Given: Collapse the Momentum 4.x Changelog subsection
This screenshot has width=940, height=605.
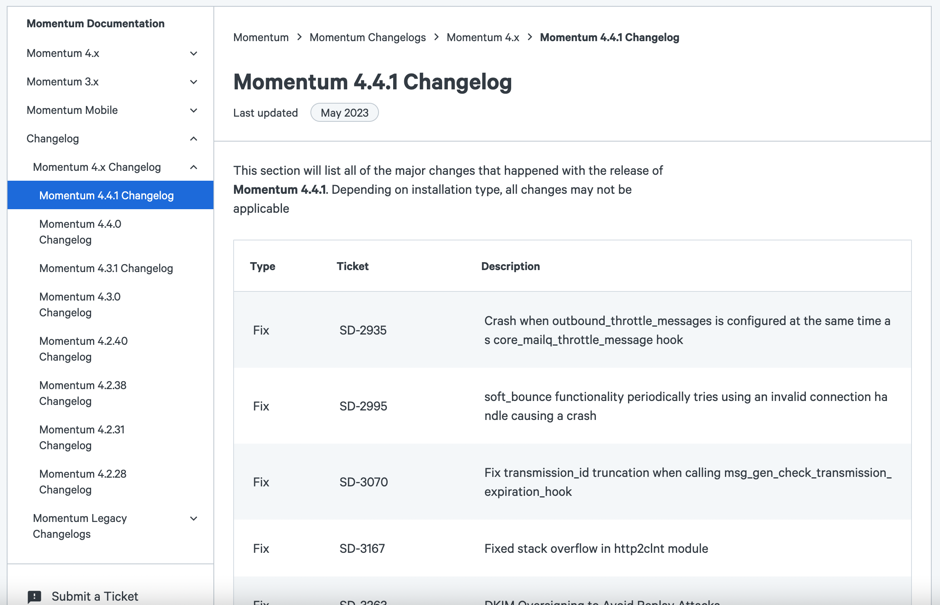Looking at the screenshot, I should click(194, 167).
